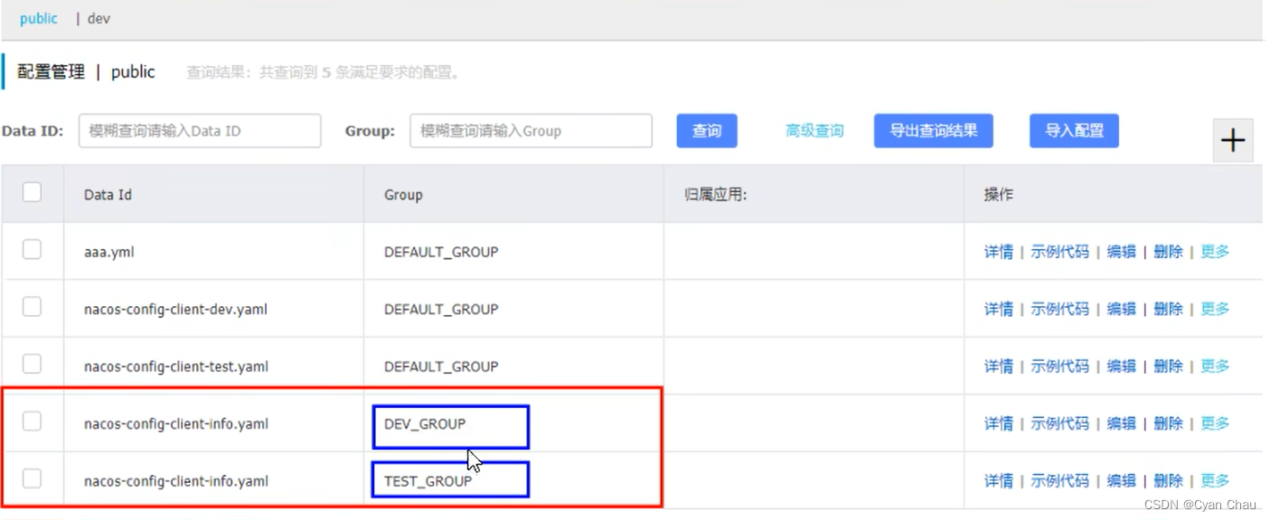Click 删除 for aaa.yml
The height and width of the screenshot is (520, 1270).
click(1169, 252)
